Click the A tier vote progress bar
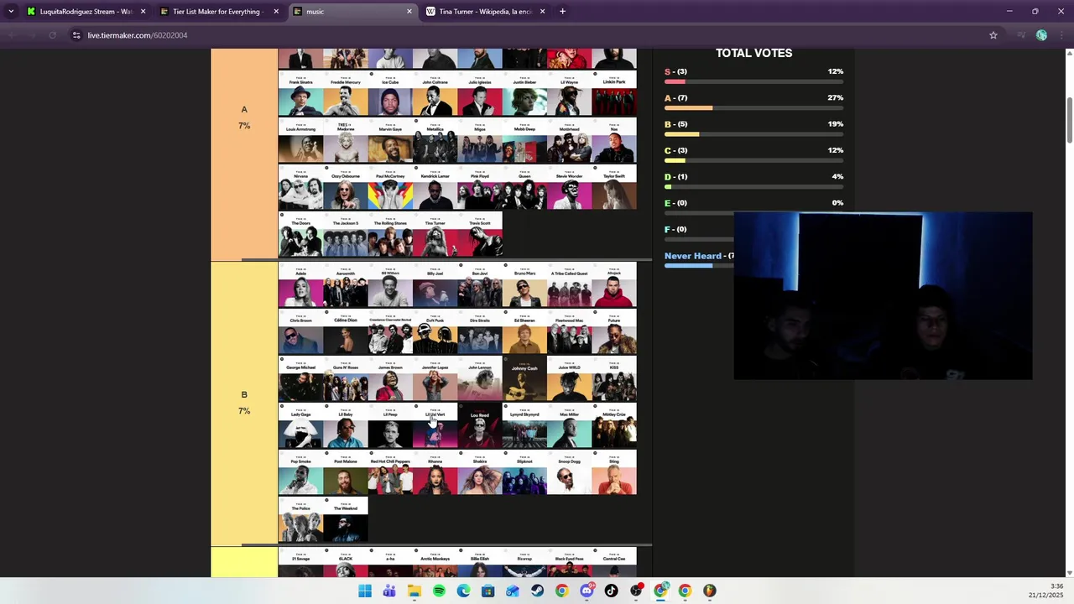This screenshot has height=604, width=1074. click(753, 107)
